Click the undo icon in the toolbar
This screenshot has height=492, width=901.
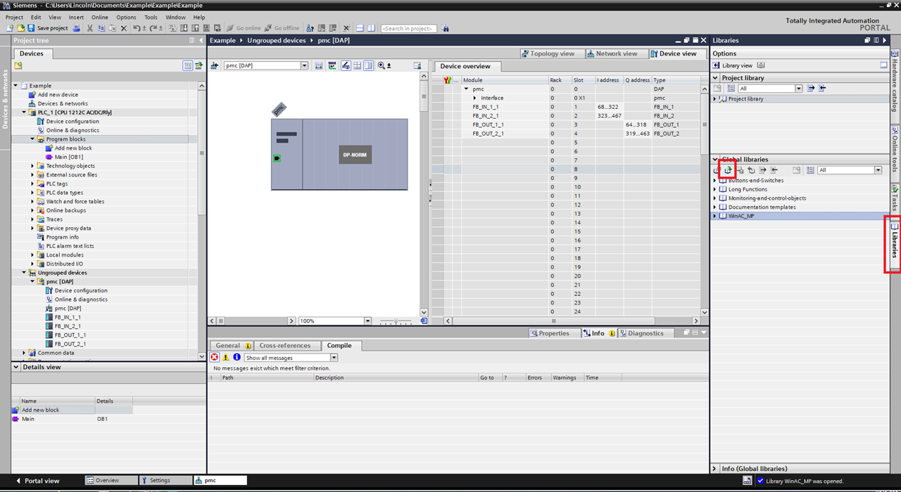coord(138,28)
